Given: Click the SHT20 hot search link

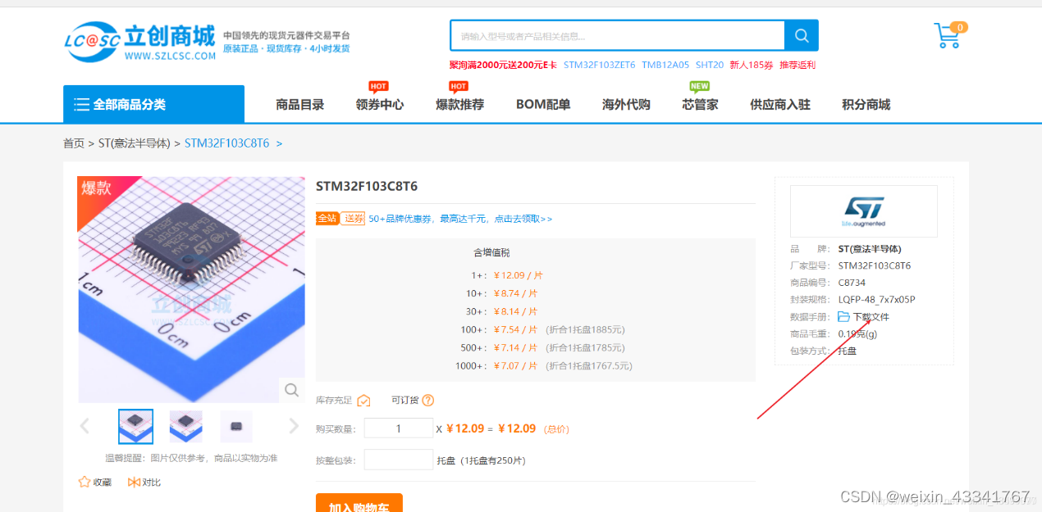Looking at the screenshot, I should click(x=710, y=65).
